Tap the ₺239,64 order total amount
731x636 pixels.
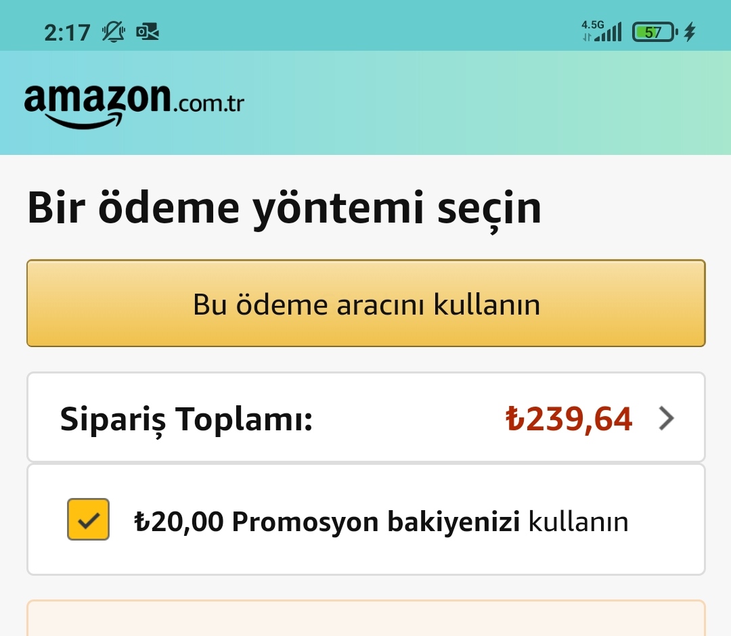click(569, 419)
